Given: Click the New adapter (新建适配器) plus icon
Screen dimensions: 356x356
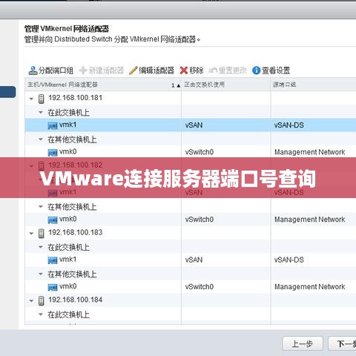Looking at the screenshot, I should [83, 70].
